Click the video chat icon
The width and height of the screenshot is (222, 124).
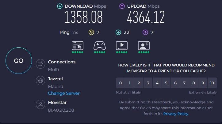(144, 46)
